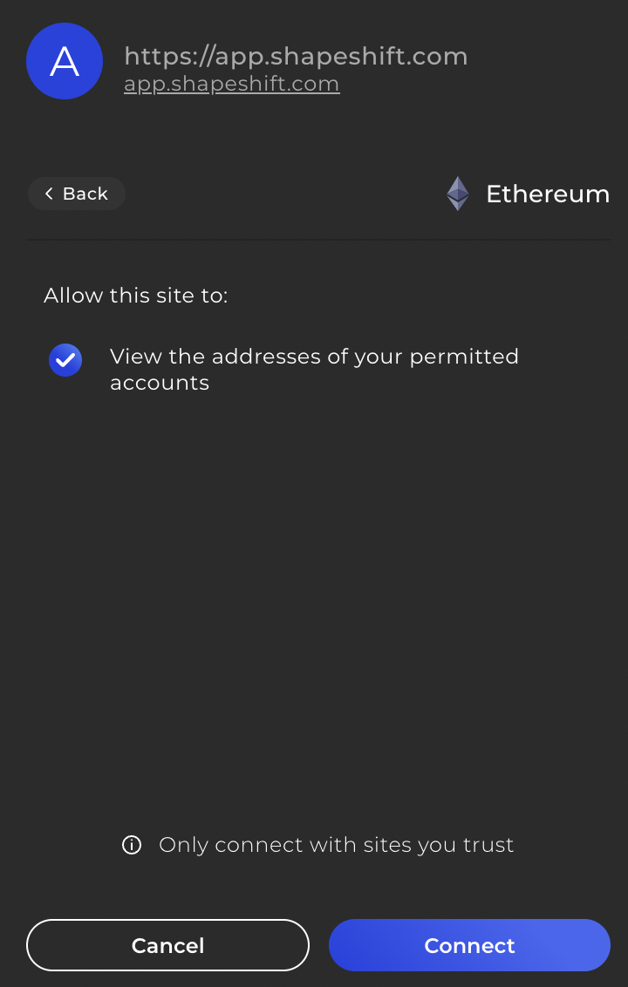
Task: Click the Ethereum diamond logo icon
Action: (458, 194)
